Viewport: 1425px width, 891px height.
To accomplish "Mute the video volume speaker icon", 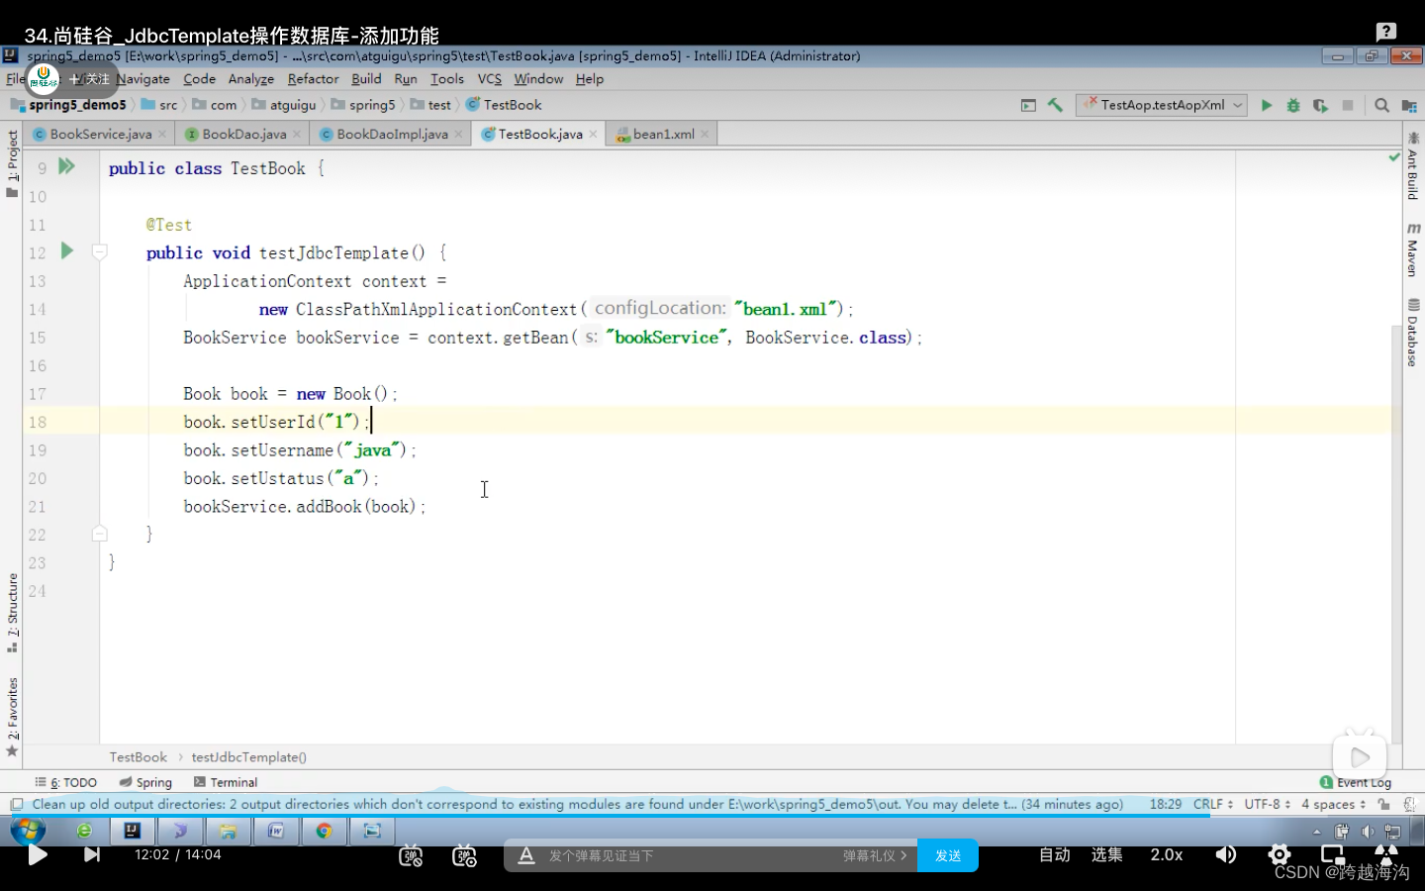I will coord(1226,854).
